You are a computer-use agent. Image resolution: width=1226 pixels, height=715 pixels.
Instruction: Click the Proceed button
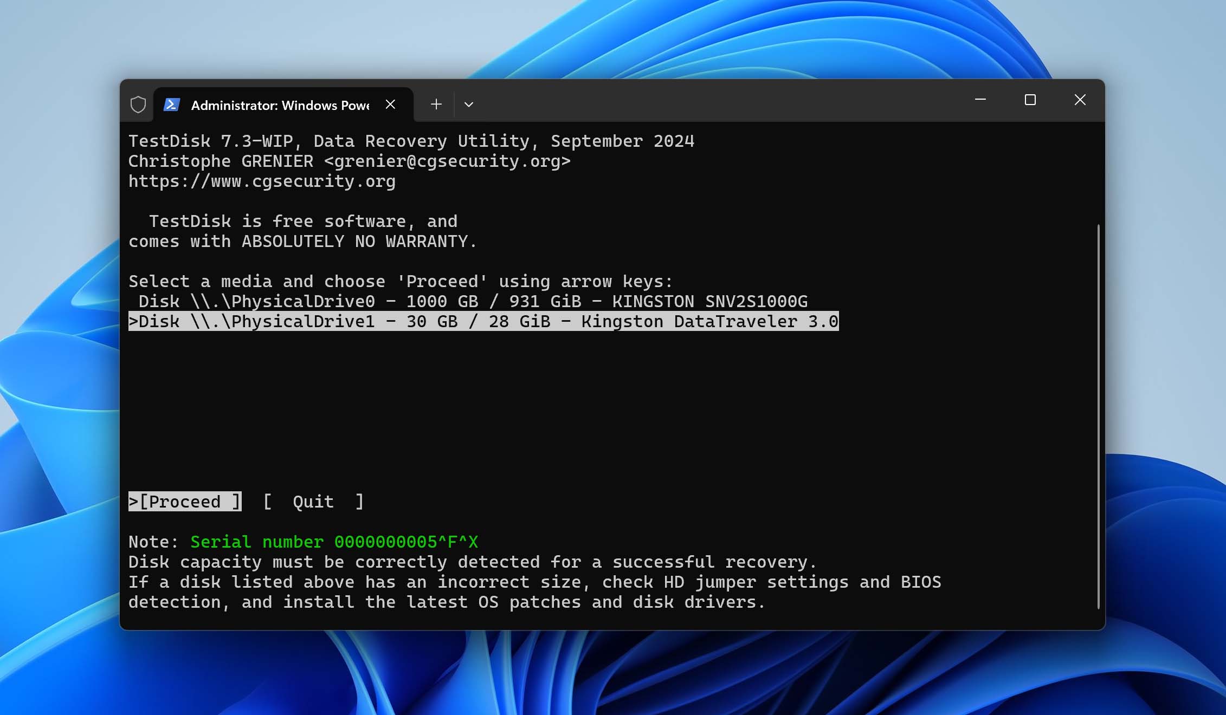tap(185, 502)
